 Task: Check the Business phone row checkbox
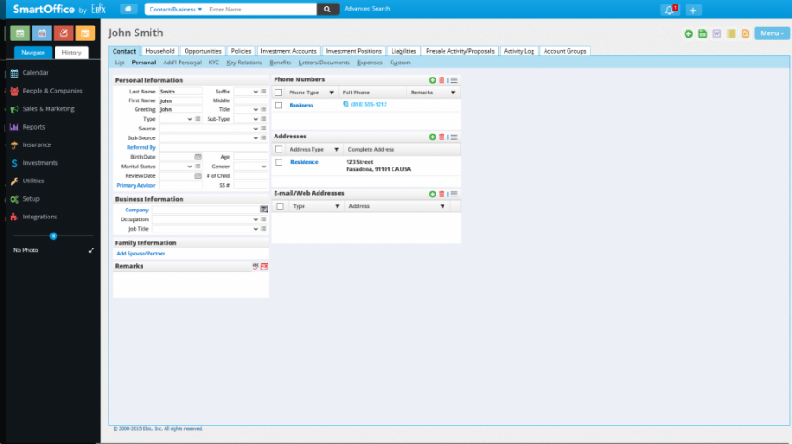point(278,105)
